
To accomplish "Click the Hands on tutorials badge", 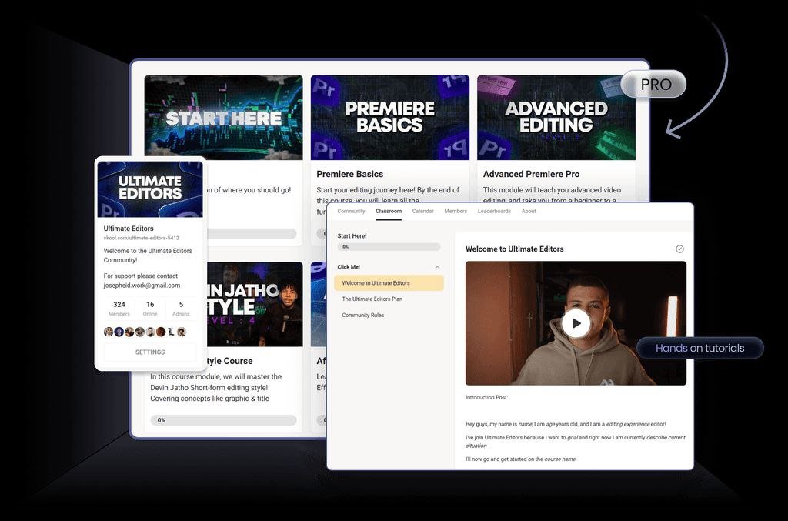I will pos(700,348).
